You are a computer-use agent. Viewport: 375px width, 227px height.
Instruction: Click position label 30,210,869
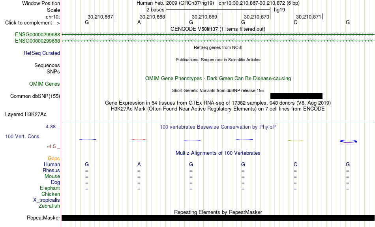[204, 17]
